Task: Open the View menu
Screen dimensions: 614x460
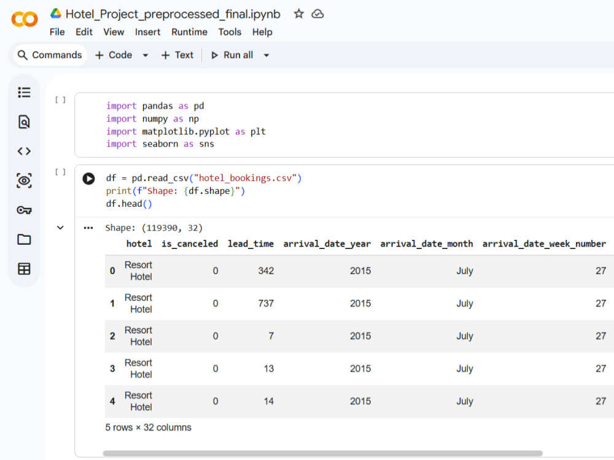Action: pyautogui.click(x=114, y=32)
